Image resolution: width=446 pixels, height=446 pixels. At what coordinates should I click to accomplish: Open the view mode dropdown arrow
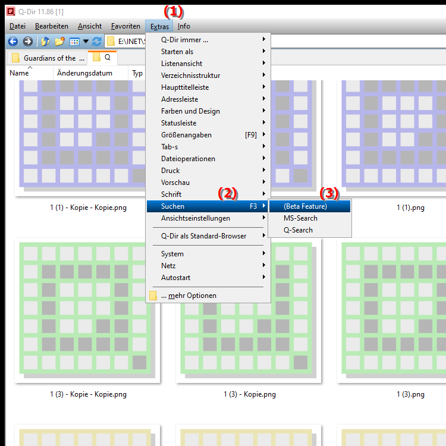pos(86,42)
